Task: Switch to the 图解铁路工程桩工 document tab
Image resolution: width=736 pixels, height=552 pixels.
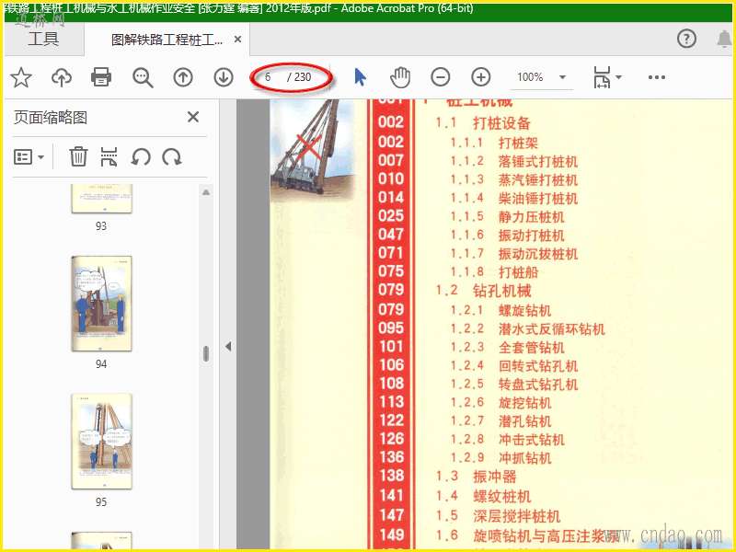Action: [x=167, y=40]
